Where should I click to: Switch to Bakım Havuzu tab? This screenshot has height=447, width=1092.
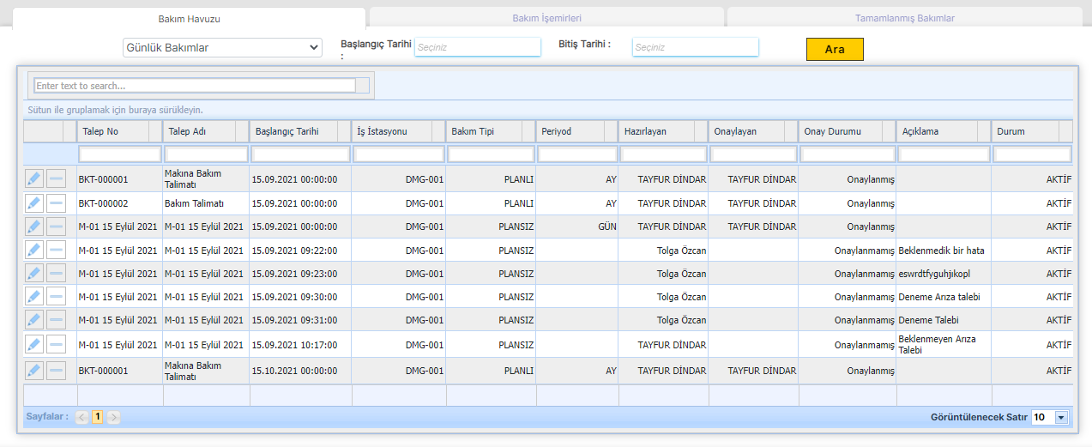190,18
